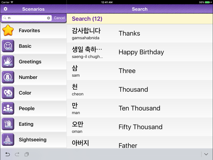Tap romanization 'saeng-il chugh...'
Viewport: 213px width, 160px height.
click(87, 56)
